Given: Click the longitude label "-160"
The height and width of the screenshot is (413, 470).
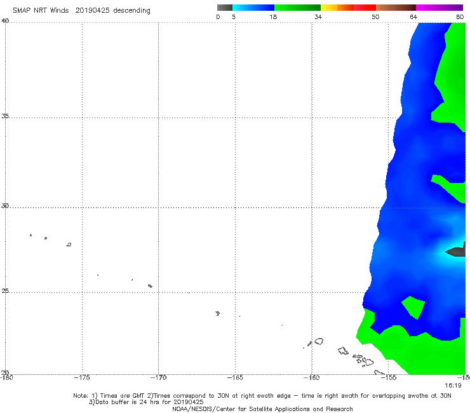Looking at the screenshot, I should pyautogui.click(x=311, y=377).
